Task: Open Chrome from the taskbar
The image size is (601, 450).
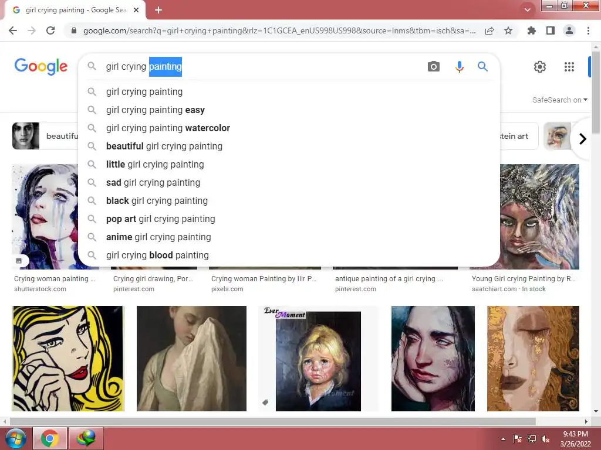Action: 50,438
